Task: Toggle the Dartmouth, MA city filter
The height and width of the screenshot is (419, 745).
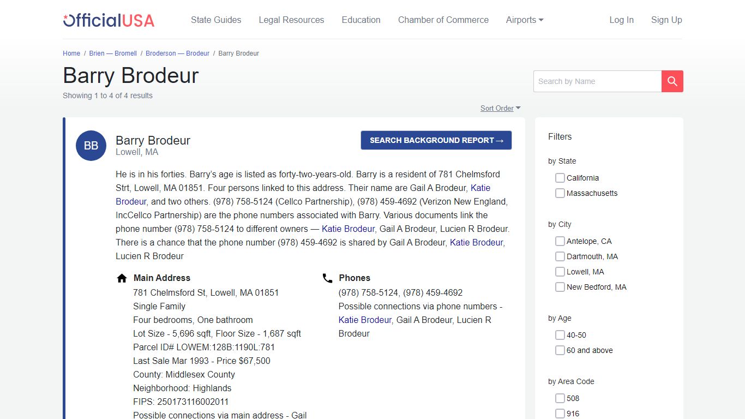Action: [x=560, y=256]
